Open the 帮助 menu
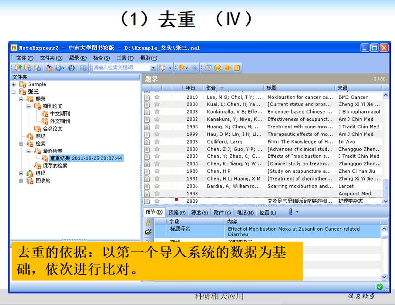395x305 pixels. 149,58
